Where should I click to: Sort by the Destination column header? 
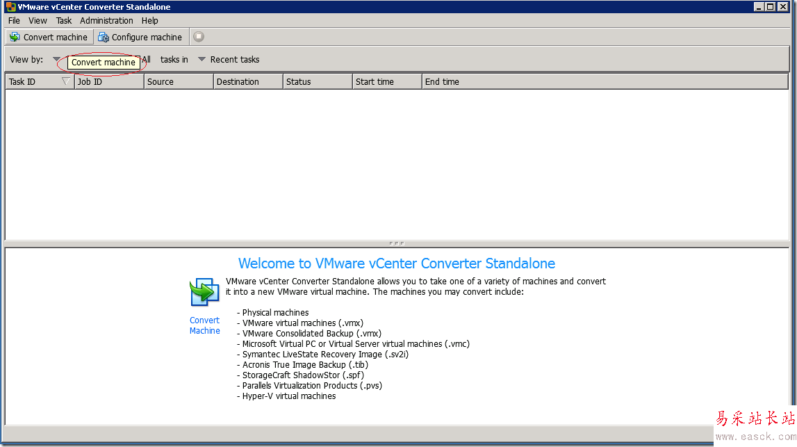(x=248, y=82)
